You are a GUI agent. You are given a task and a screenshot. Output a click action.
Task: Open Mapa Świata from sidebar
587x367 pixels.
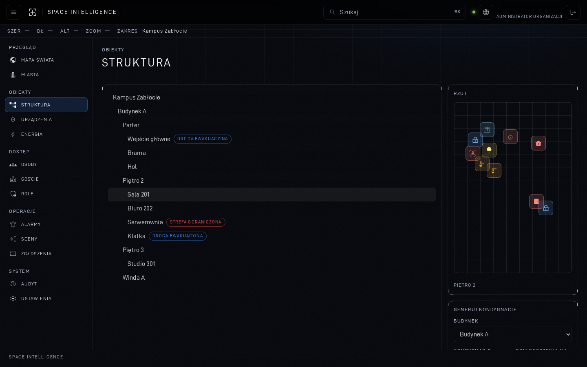(46, 60)
